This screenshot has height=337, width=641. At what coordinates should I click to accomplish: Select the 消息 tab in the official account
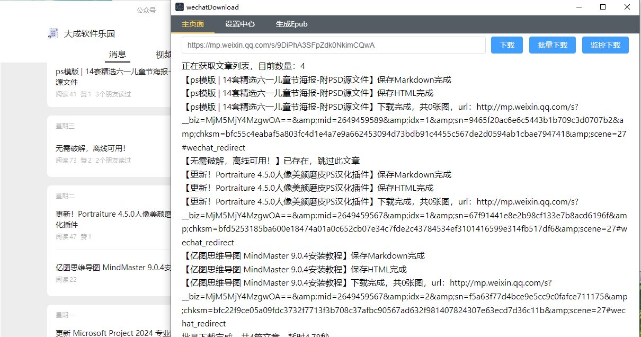(118, 54)
